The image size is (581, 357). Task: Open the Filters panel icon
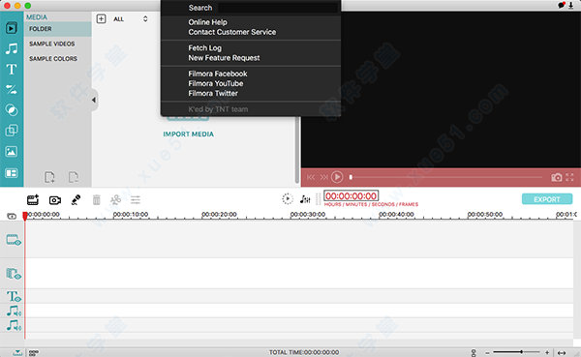[x=12, y=110]
